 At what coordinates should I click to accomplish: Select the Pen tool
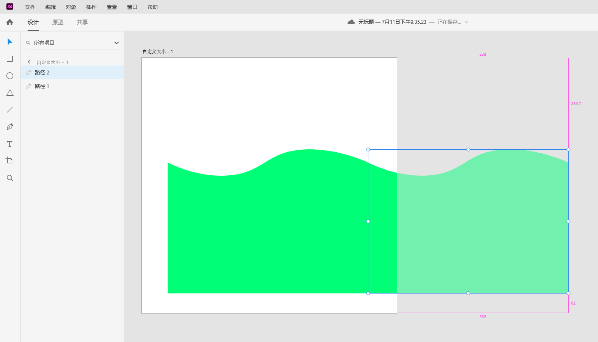10,127
